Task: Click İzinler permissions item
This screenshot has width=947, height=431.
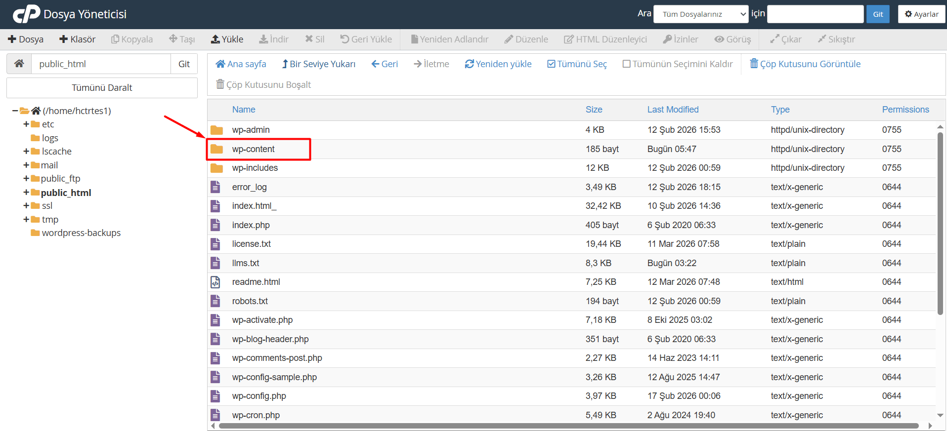Action: [x=681, y=39]
